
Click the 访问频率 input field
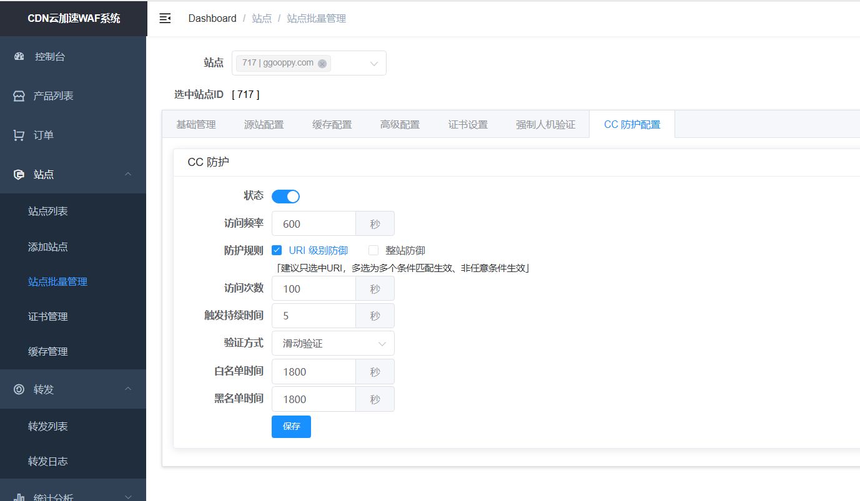314,224
